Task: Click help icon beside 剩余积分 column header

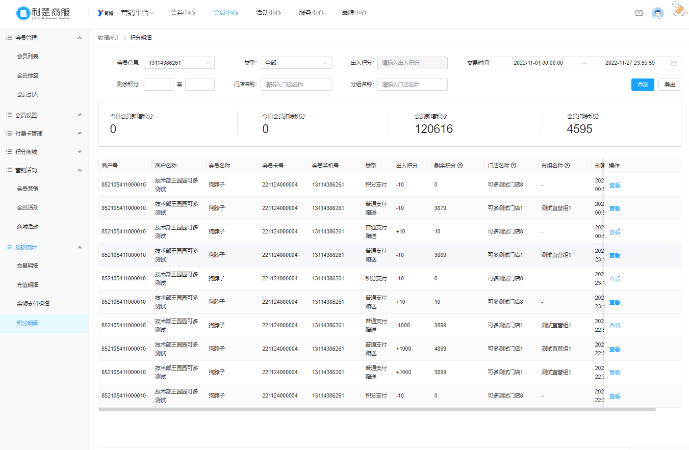Action: click(460, 166)
